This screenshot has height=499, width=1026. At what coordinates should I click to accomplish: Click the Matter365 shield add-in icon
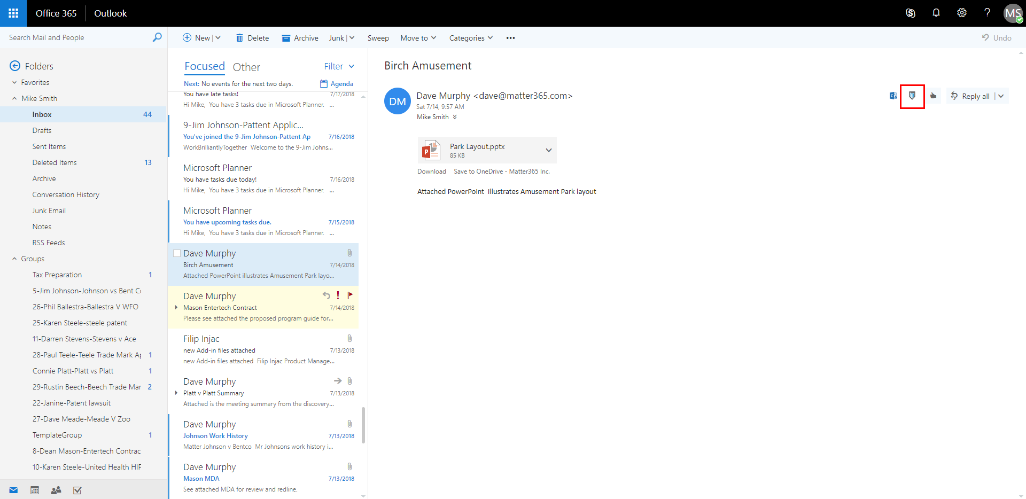pos(912,96)
